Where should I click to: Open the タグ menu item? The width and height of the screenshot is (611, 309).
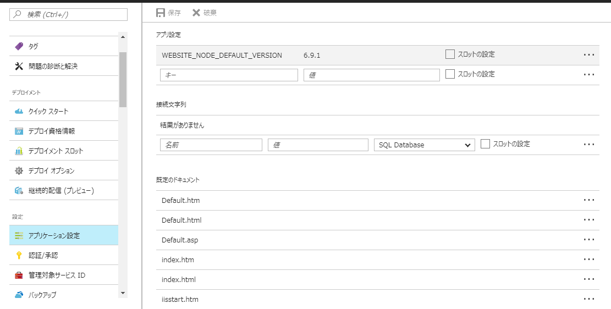point(64,46)
